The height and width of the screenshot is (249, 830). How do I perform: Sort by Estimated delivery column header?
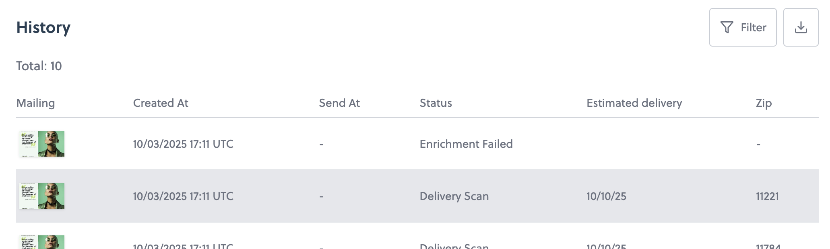[x=634, y=103]
